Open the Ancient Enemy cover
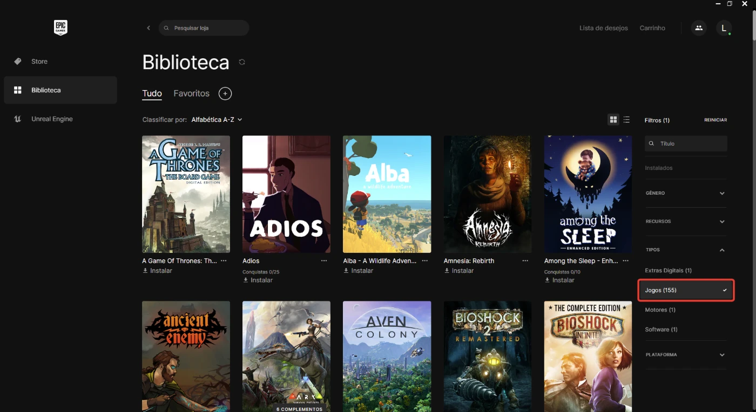756x412 pixels. click(186, 356)
